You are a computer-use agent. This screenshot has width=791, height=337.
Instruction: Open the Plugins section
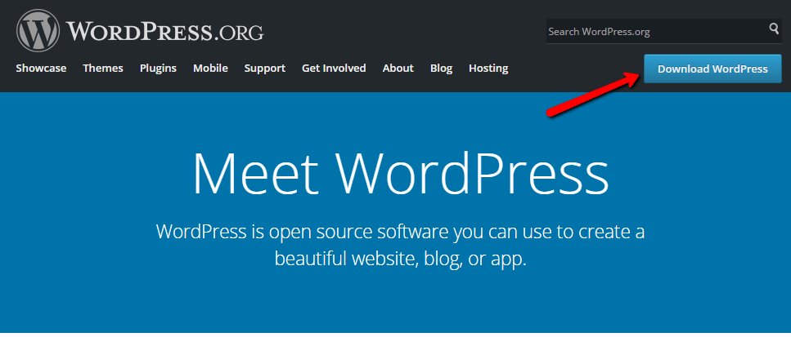(158, 69)
